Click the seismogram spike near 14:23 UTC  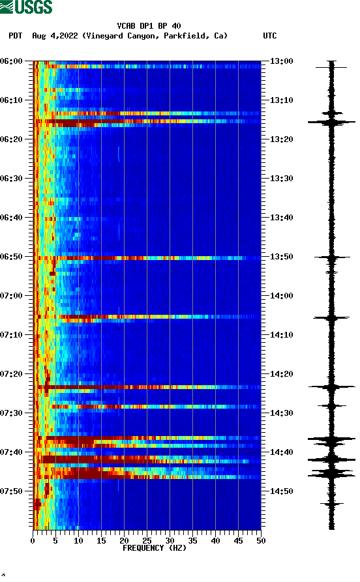point(331,387)
